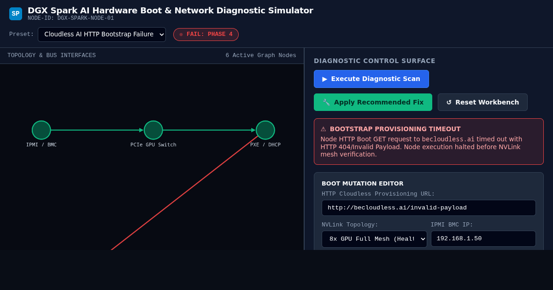This screenshot has height=290, width=553.
Task: Run Execute Diagnostic Scan
Action: coord(371,79)
